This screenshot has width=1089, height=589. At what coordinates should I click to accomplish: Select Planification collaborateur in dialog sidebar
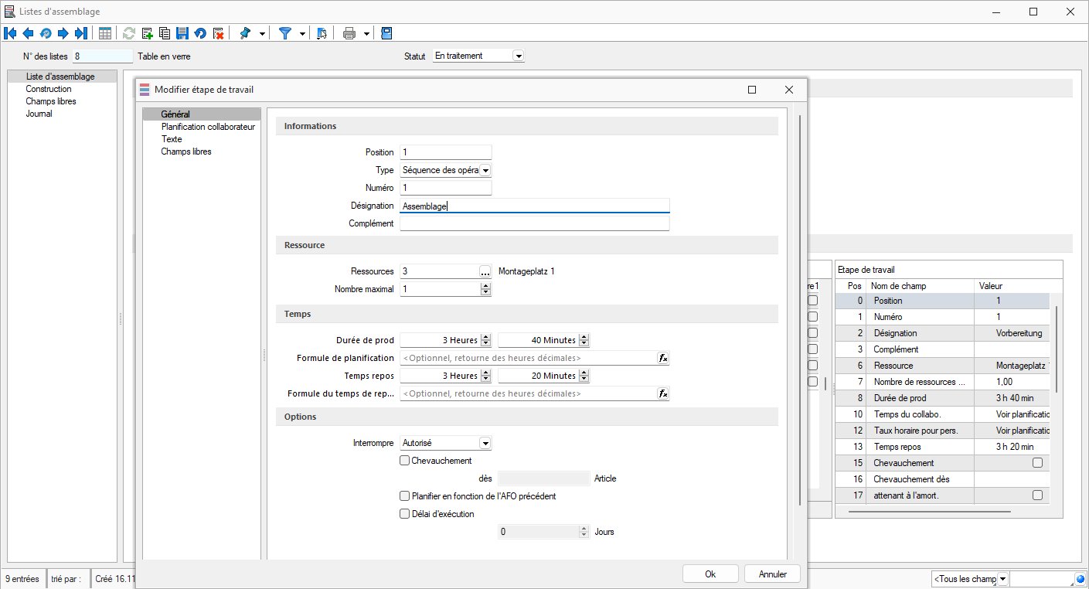tap(207, 127)
